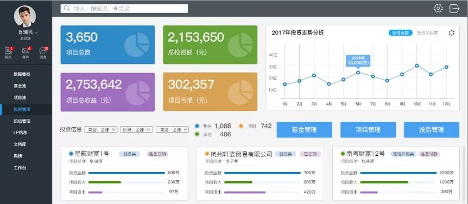Click 1200万 项目收入 bar of 南粤财富12号
The width and height of the screenshot is (468, 204).
coord(384,182)
